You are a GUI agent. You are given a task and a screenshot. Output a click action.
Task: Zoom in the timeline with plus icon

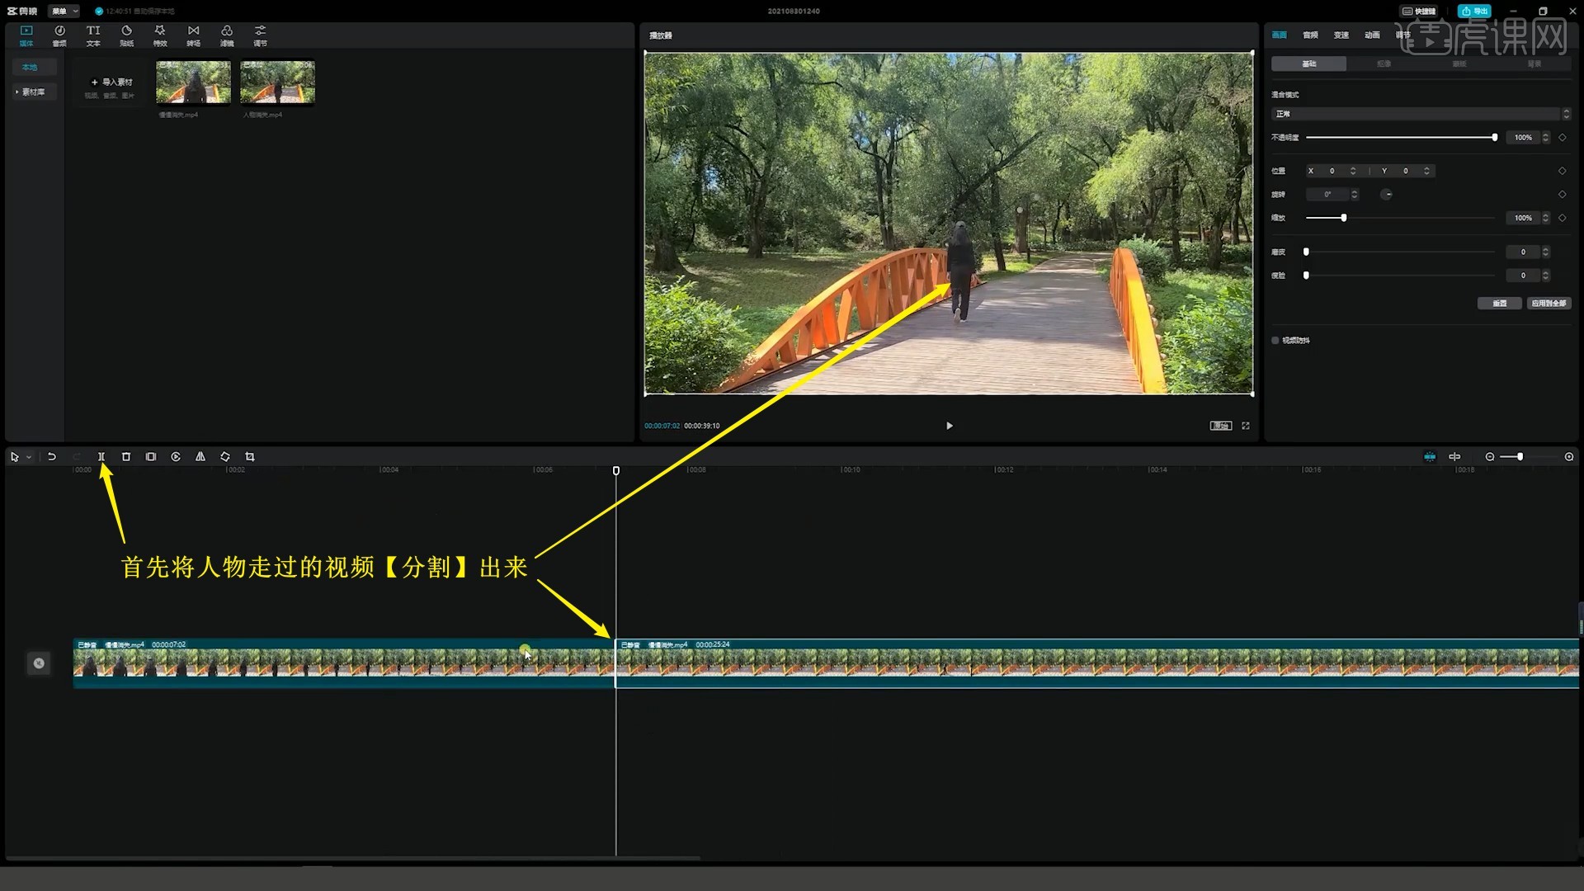click(1569, 457)
